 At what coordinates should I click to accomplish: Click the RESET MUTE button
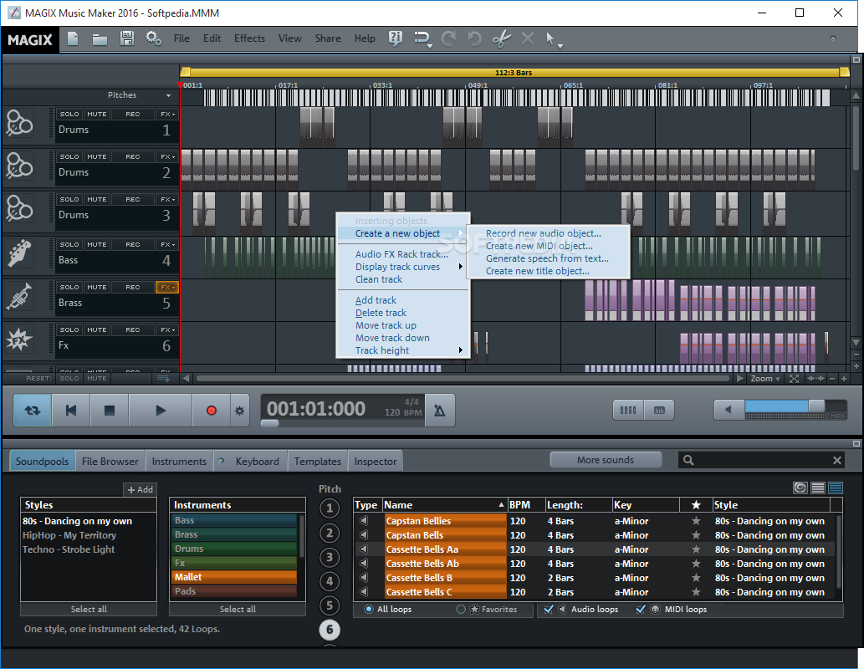tap(97, 379)
